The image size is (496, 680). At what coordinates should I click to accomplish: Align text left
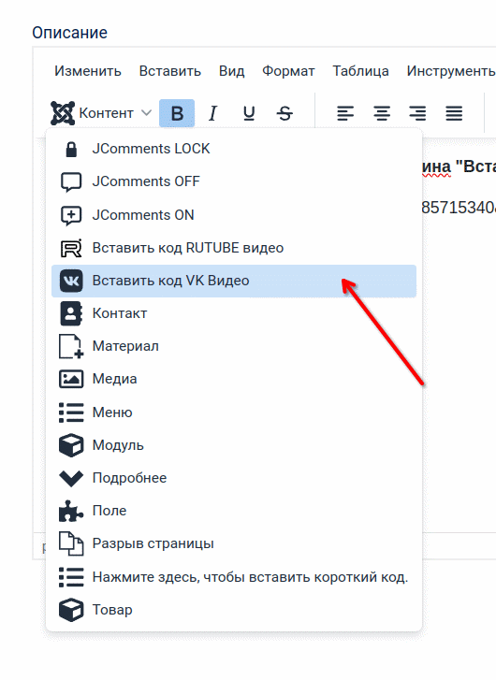[345, 113]
